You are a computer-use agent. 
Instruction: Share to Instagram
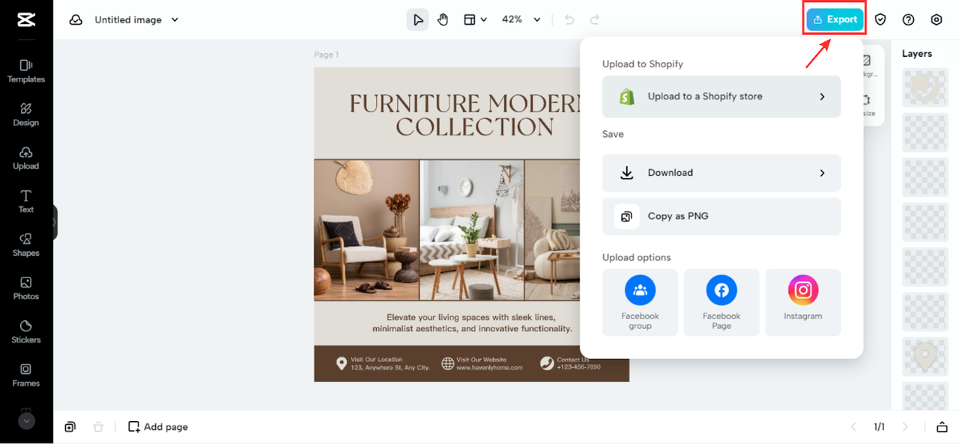(x=803, y=303)
